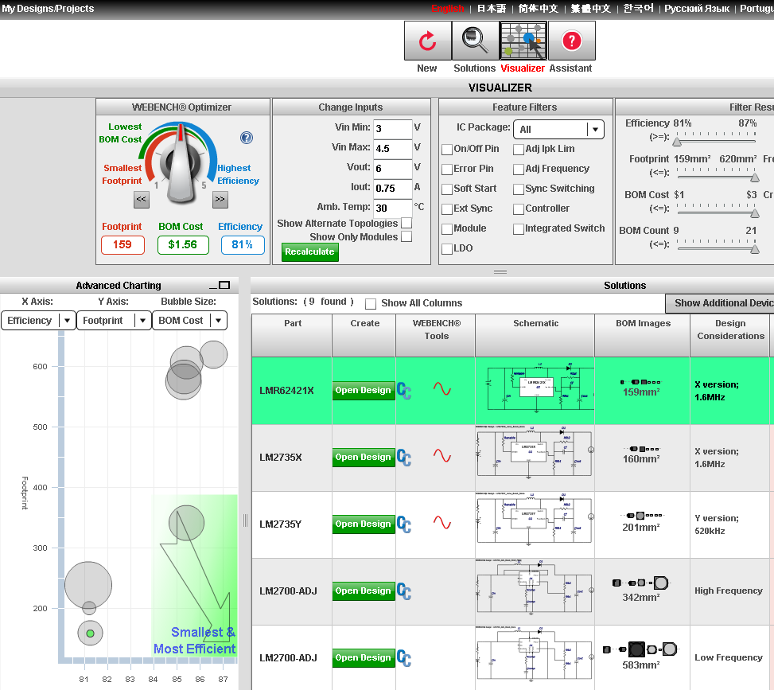Turn optimizer knob left with << button
This screenshot has height=690, width=774.
(x=141, y=200)
